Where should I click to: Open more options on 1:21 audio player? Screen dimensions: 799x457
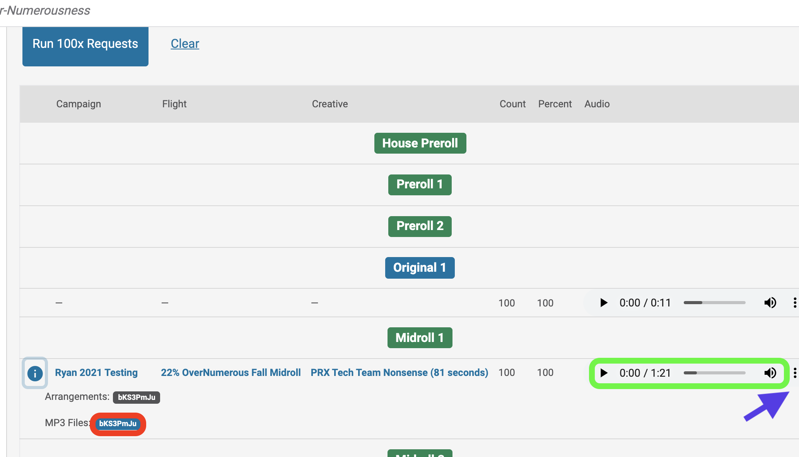pyautogui.click(x=795, y=373)
